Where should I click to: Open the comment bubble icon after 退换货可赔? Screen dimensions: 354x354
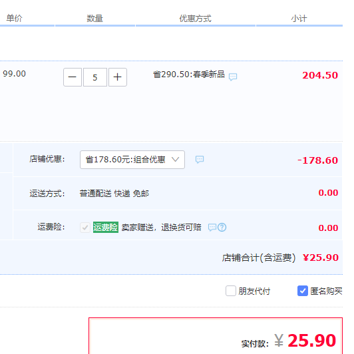(212, 228)
